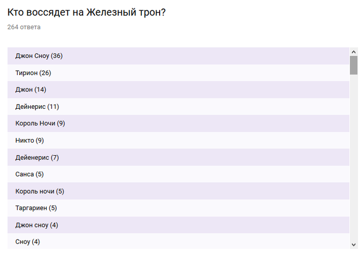The height and width of the screenshot is (265, 364).
Task: Pick the 'Таргариен (5)' answer row
Action: (x=178, y=208)
